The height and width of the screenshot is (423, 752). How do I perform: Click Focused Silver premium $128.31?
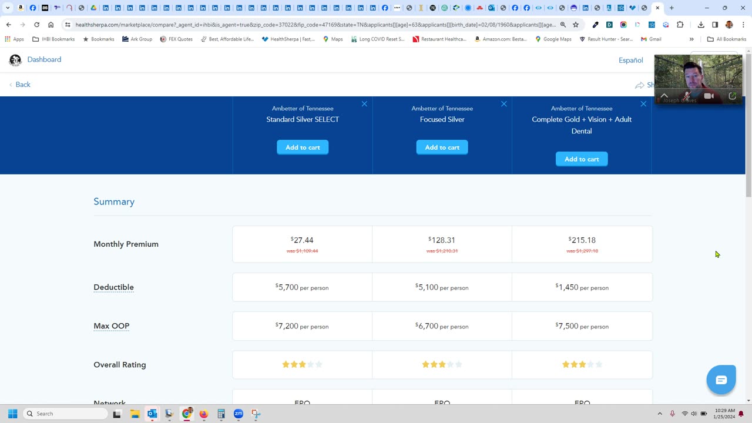[442, 240]
